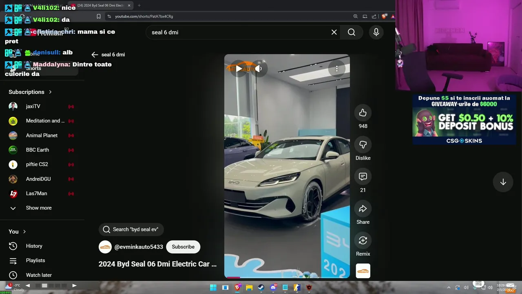This screenshot has width=522, height=294.
Task: Play the Byd Seal short video
Action: pyautogui.click(x=239, y=69)
